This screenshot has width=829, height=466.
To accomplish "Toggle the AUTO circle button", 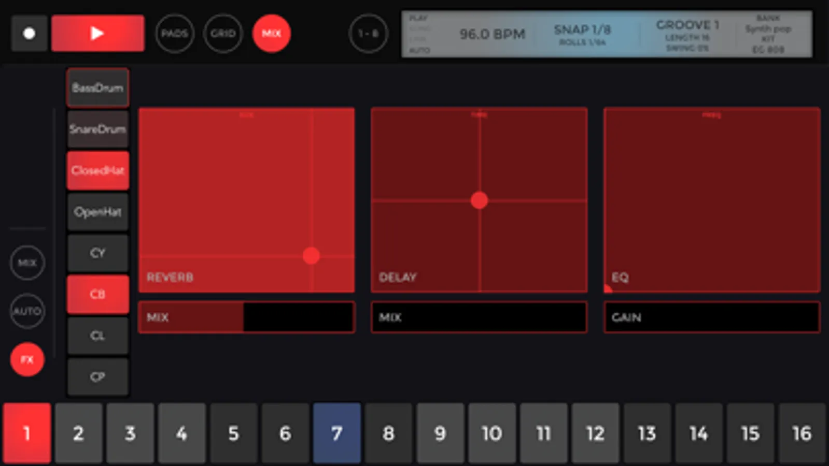I will [x=27, y=311].
